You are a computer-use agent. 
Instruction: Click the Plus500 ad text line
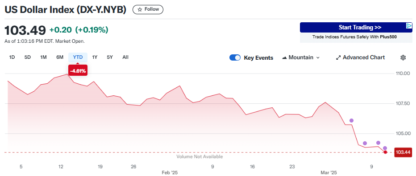click(x=354, y=37)
